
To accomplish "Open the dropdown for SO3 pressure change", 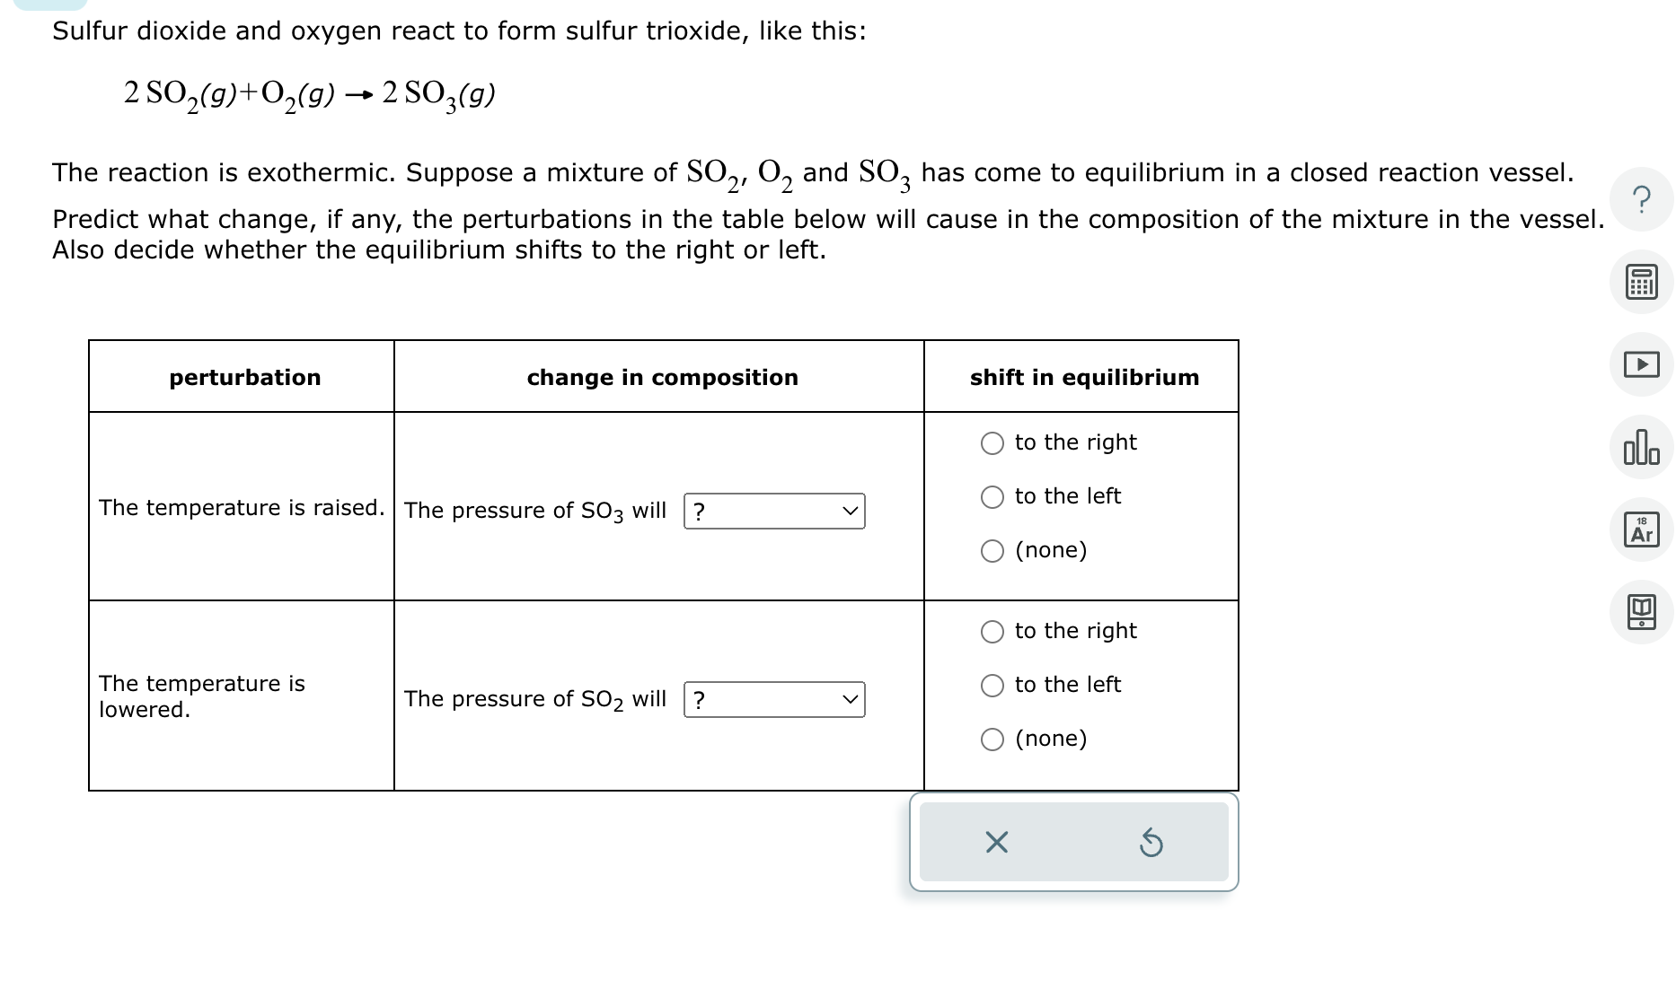I will coord(774,510).
